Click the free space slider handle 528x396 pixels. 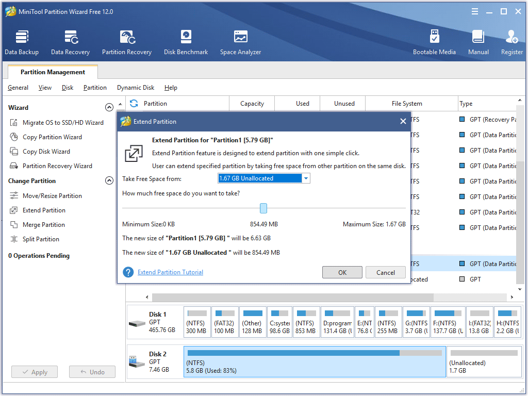coord(263,208)
